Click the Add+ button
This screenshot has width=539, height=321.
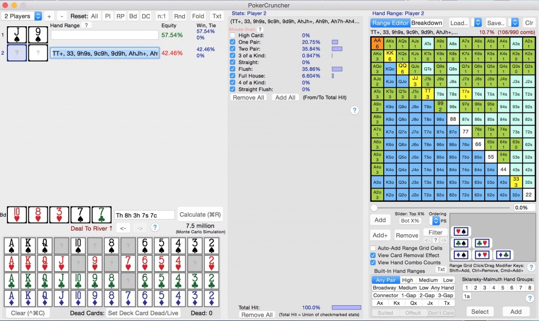[x=380, y=235]
